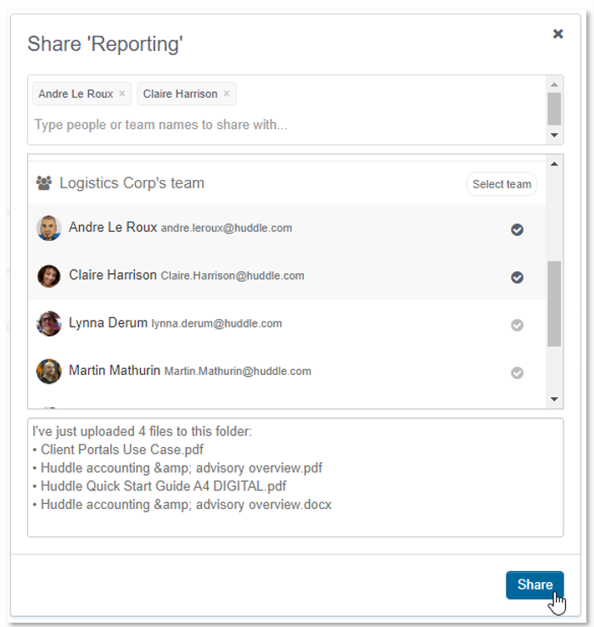Uncheck Andre Le Roux selection checkmark

coord(517,230)
